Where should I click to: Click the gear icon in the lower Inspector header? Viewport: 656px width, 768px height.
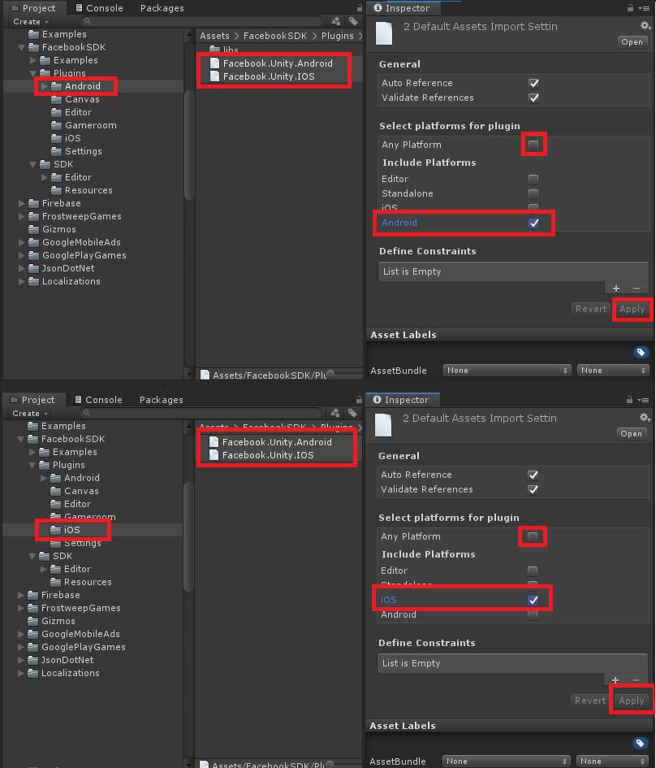point(645,417)
